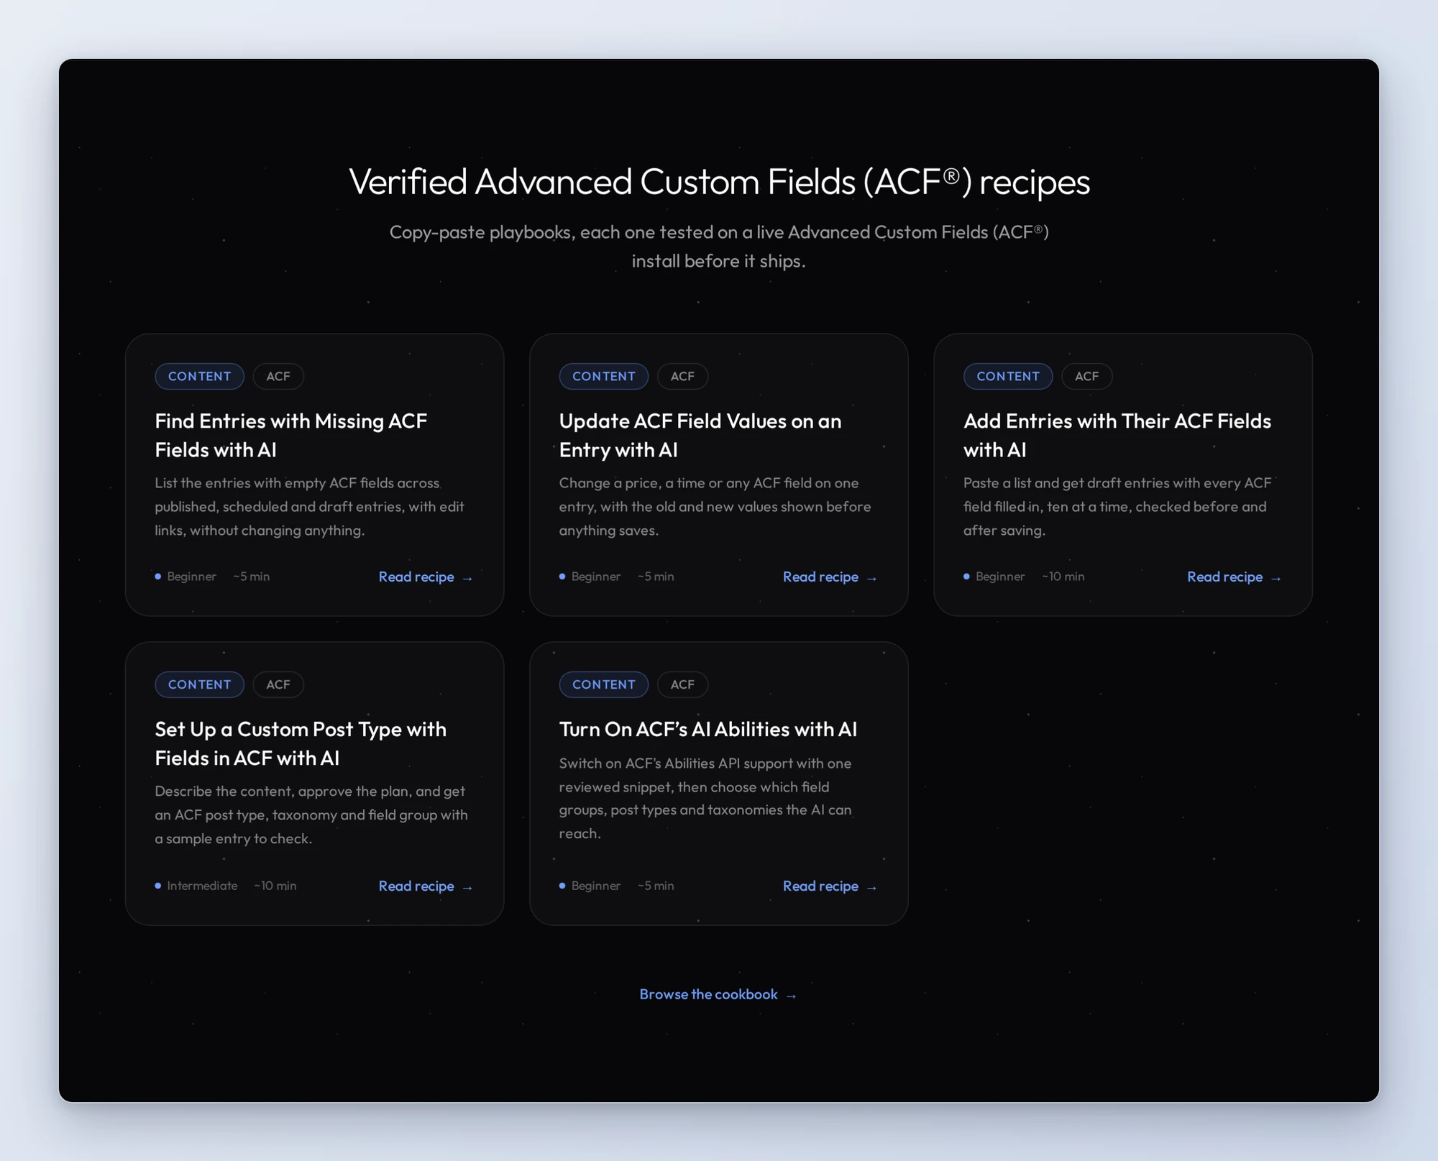This screenshot has width=1438, height=1161.
Task: Click CONTENT tag on Set Up a Custom Post Type card
Action: pos(200,684)
